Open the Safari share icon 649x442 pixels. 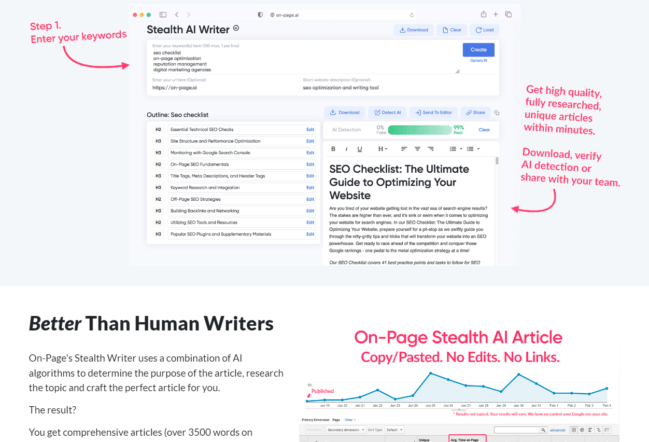[483, 15]
